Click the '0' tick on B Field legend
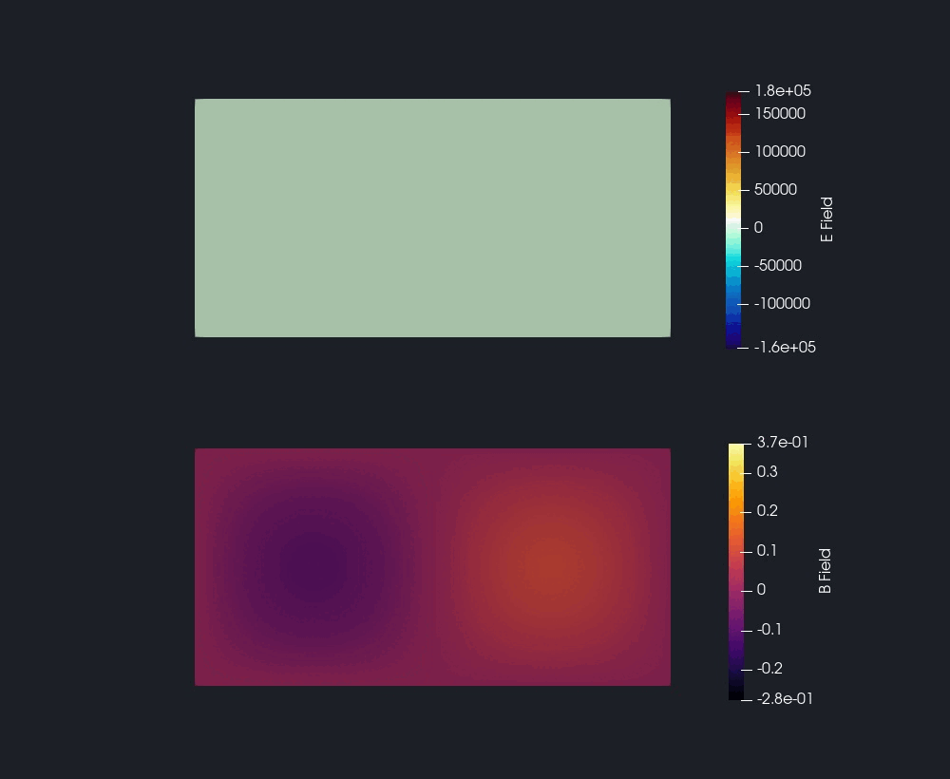The width and height of the screenshot is (950, 779). [x=762, y=590]
